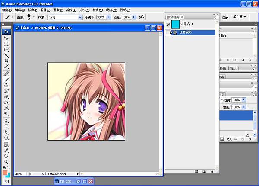Open brush size picker dropdown
Screen dimensions: 259x186
pos(34,17)
